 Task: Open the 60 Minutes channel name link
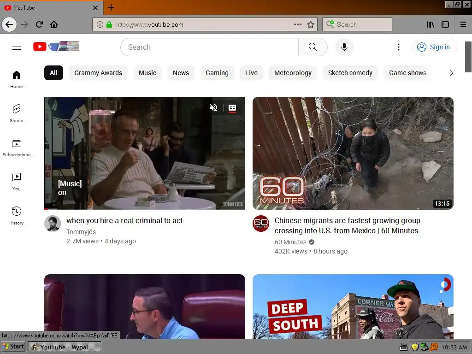tap(290, 242)
